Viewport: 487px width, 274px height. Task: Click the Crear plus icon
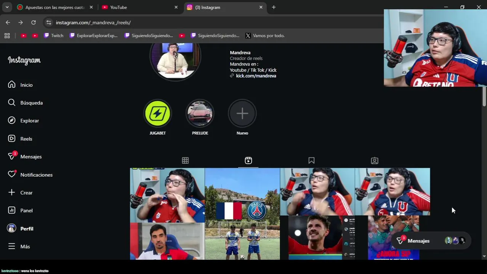click(x=12, y=192)
